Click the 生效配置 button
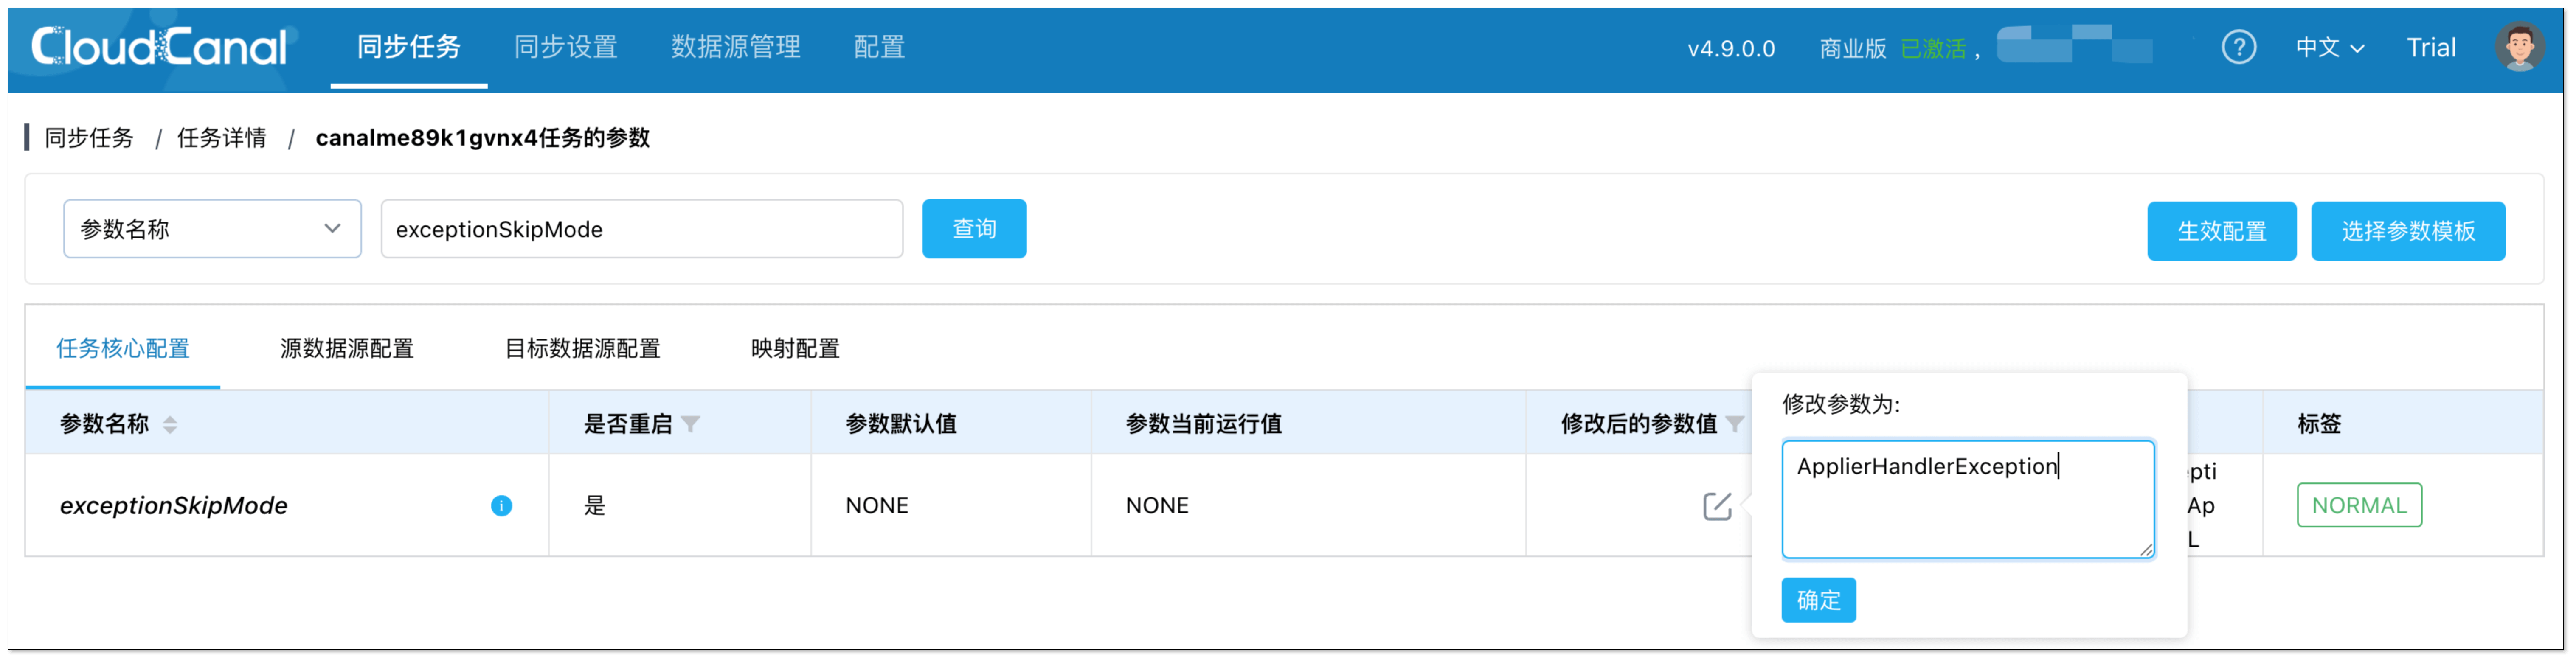The height and width of the screenshot is (662, 2576). coord(2221,231)
